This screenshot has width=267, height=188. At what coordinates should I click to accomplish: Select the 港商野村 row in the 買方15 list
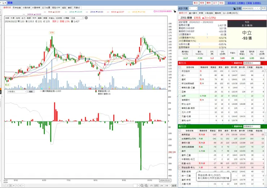pyautogui.click(x=221, y=100)
